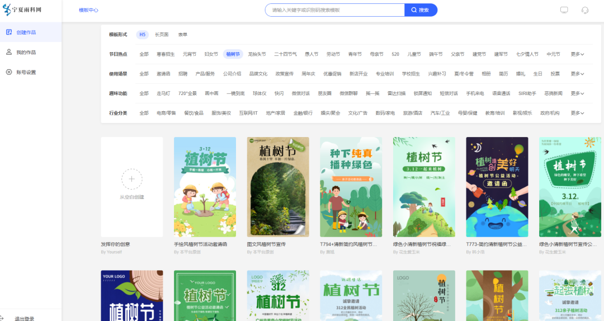Select 520 holiday filter
604x321 pixels.
395,54
